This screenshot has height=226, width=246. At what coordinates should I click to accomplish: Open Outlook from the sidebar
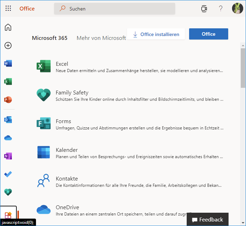tap(8, 120)
